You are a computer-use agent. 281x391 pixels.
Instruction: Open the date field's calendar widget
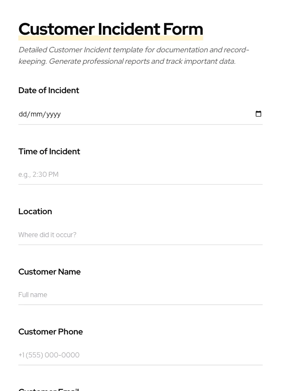(258, 114)
